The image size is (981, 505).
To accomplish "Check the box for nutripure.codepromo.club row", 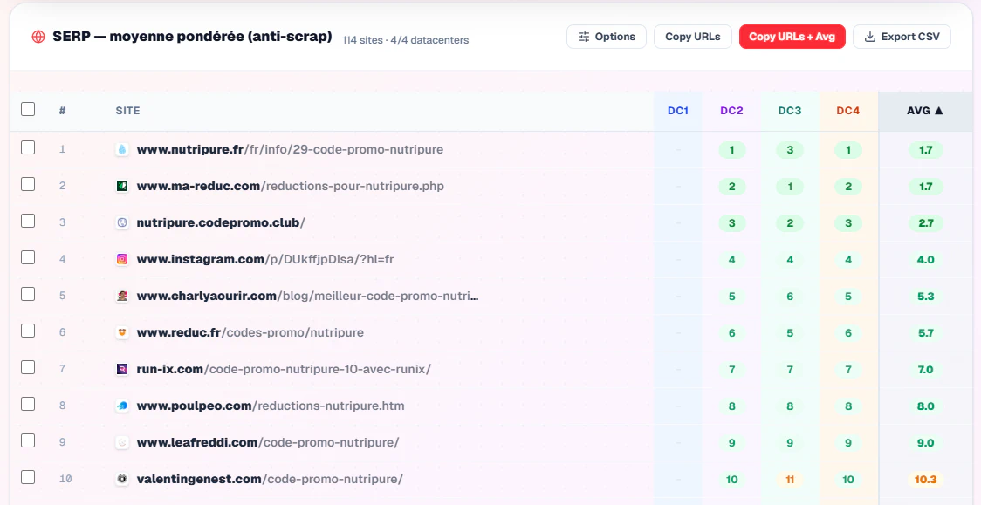I will coord(28,221).
